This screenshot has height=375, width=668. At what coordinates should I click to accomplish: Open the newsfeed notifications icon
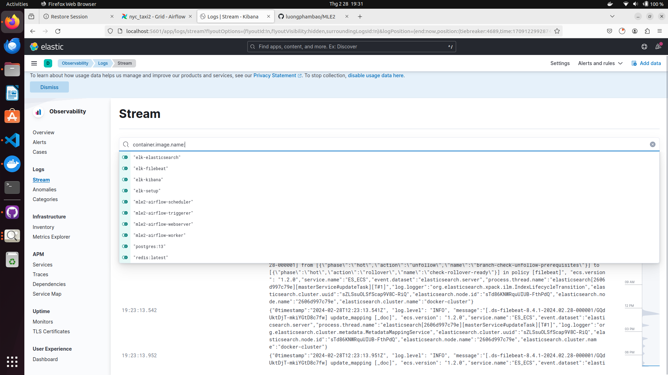[658, 47]
